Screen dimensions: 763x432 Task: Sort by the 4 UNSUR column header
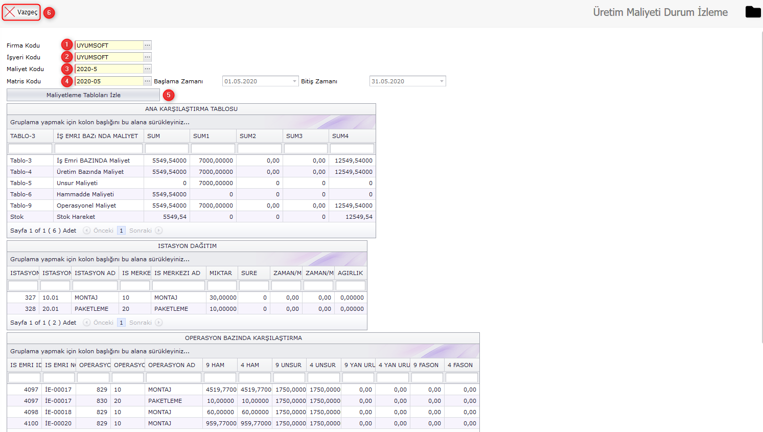(x=324, y=365)
